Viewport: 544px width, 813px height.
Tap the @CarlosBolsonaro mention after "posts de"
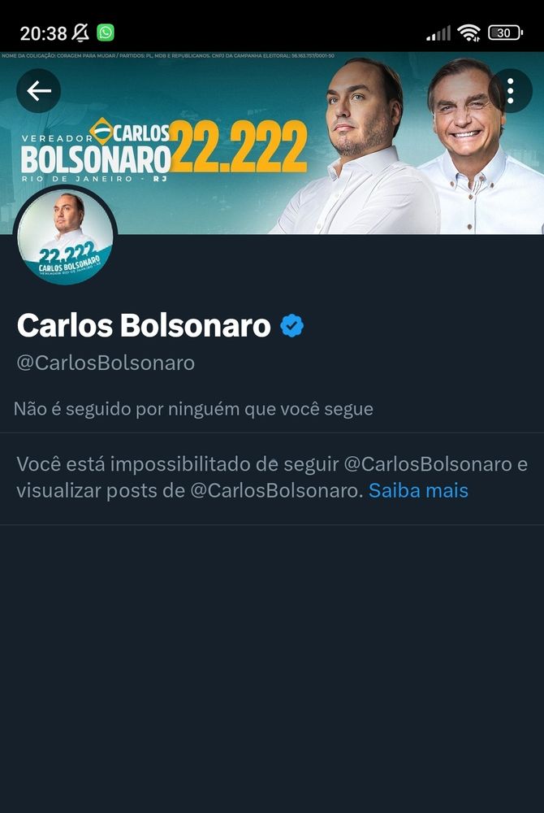(x=277, y=490)
